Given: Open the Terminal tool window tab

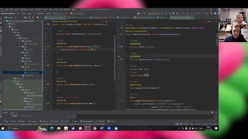Looking at the screenshot, I should pyautogui.click(x=44, y=121).
